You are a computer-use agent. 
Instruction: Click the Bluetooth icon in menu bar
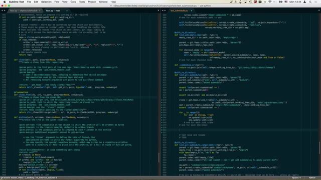[x=240, y=2]
